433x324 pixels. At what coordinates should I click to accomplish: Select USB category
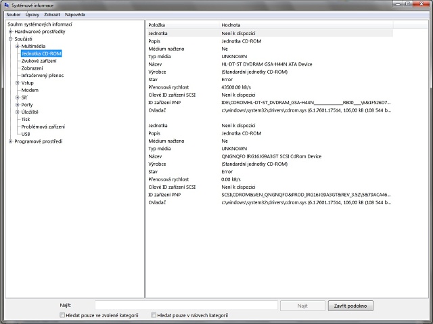(x=26, y=134)
